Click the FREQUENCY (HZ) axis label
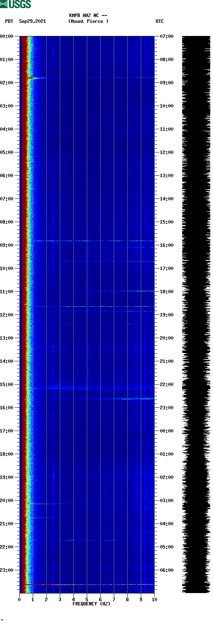Screen dimensions: 213x624 (x=91, y=604)
